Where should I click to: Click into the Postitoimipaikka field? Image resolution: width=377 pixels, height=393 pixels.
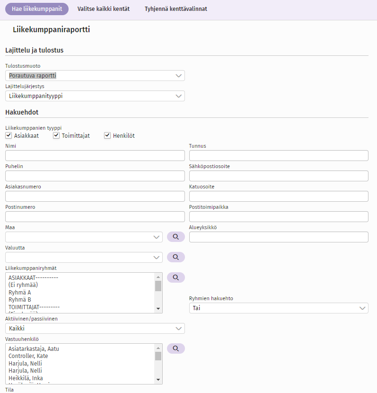(279, 216)
